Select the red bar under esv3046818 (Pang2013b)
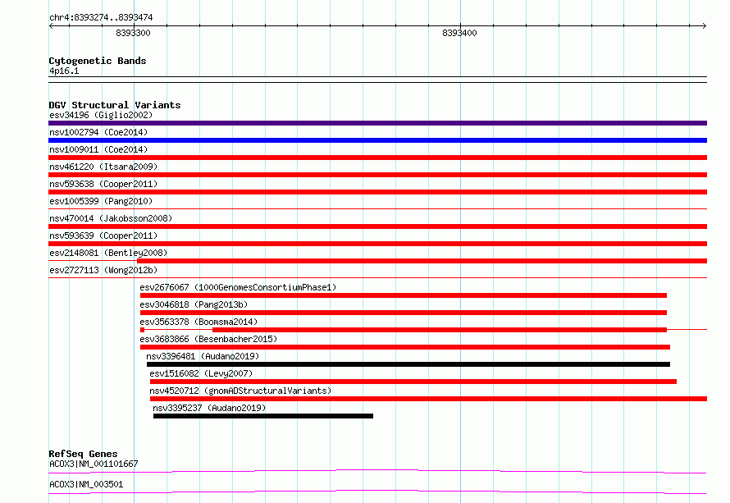The width and height of the screenshot is (730, 503). pos(404,313)
